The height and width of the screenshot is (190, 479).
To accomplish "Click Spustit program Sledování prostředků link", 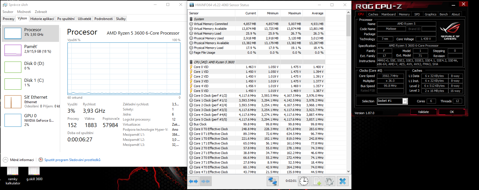I will (72, 160).
